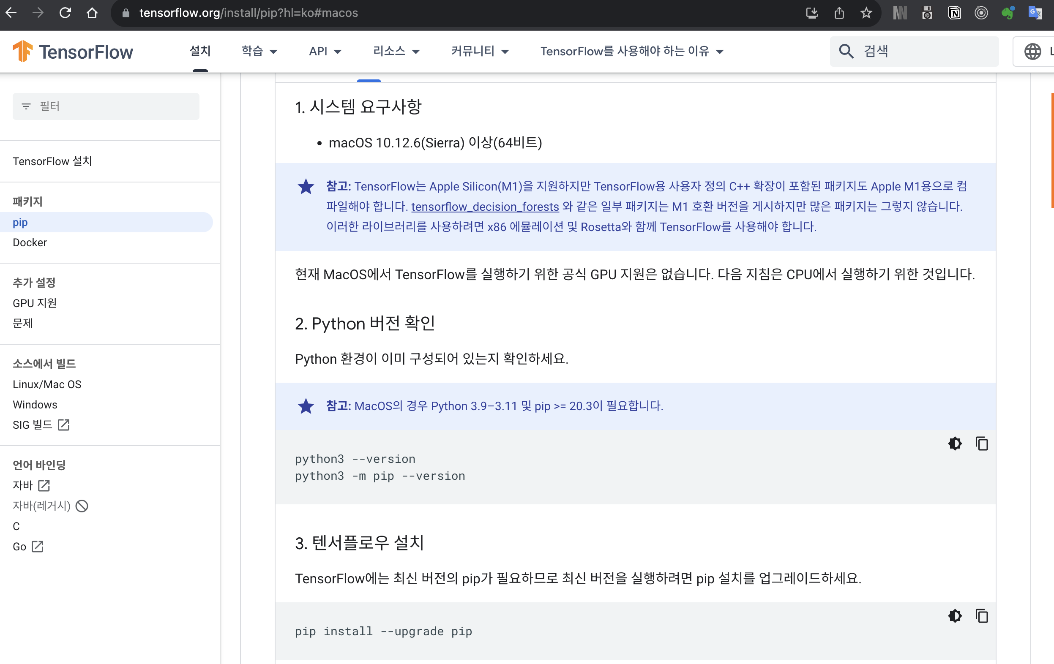
Task: Click the Evernote elephant extension icon
Action: (x=1008, y=13)
